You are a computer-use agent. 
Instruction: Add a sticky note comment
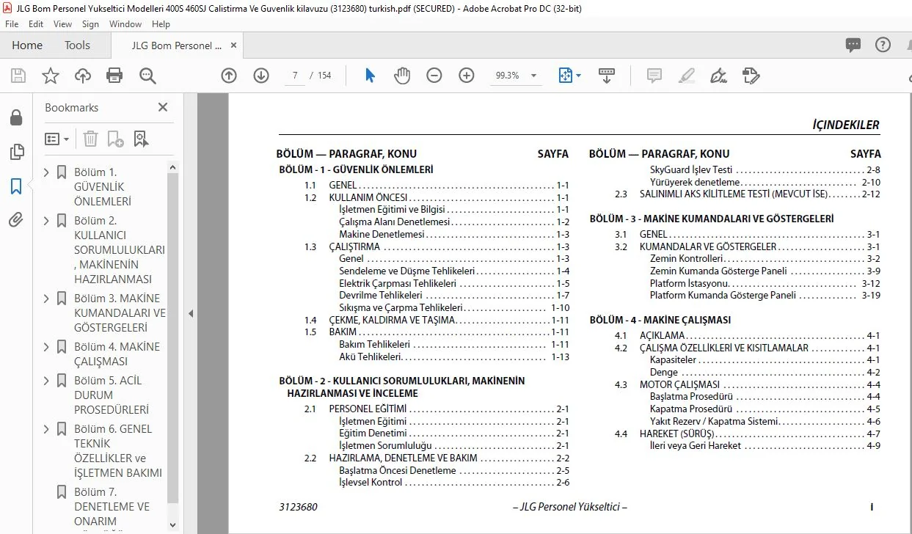654,76
